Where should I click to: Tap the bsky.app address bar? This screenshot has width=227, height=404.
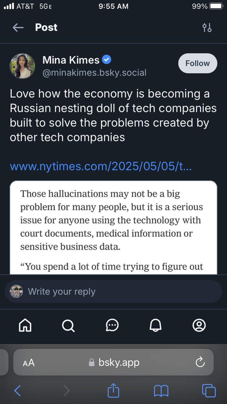pyautogui.click(x=113, y=362)
